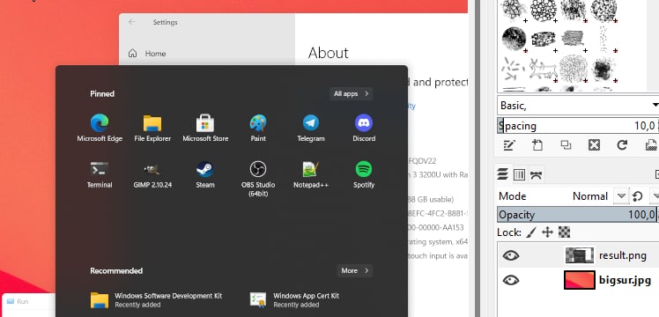This screenshot has width=659, height=317.
Task: Duplicate the selected brush in GIMP
Action: (566, 145)
